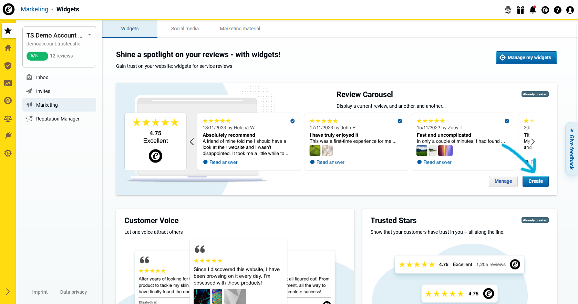
Task: Read answer on John P review
Action: pos(327,162)
